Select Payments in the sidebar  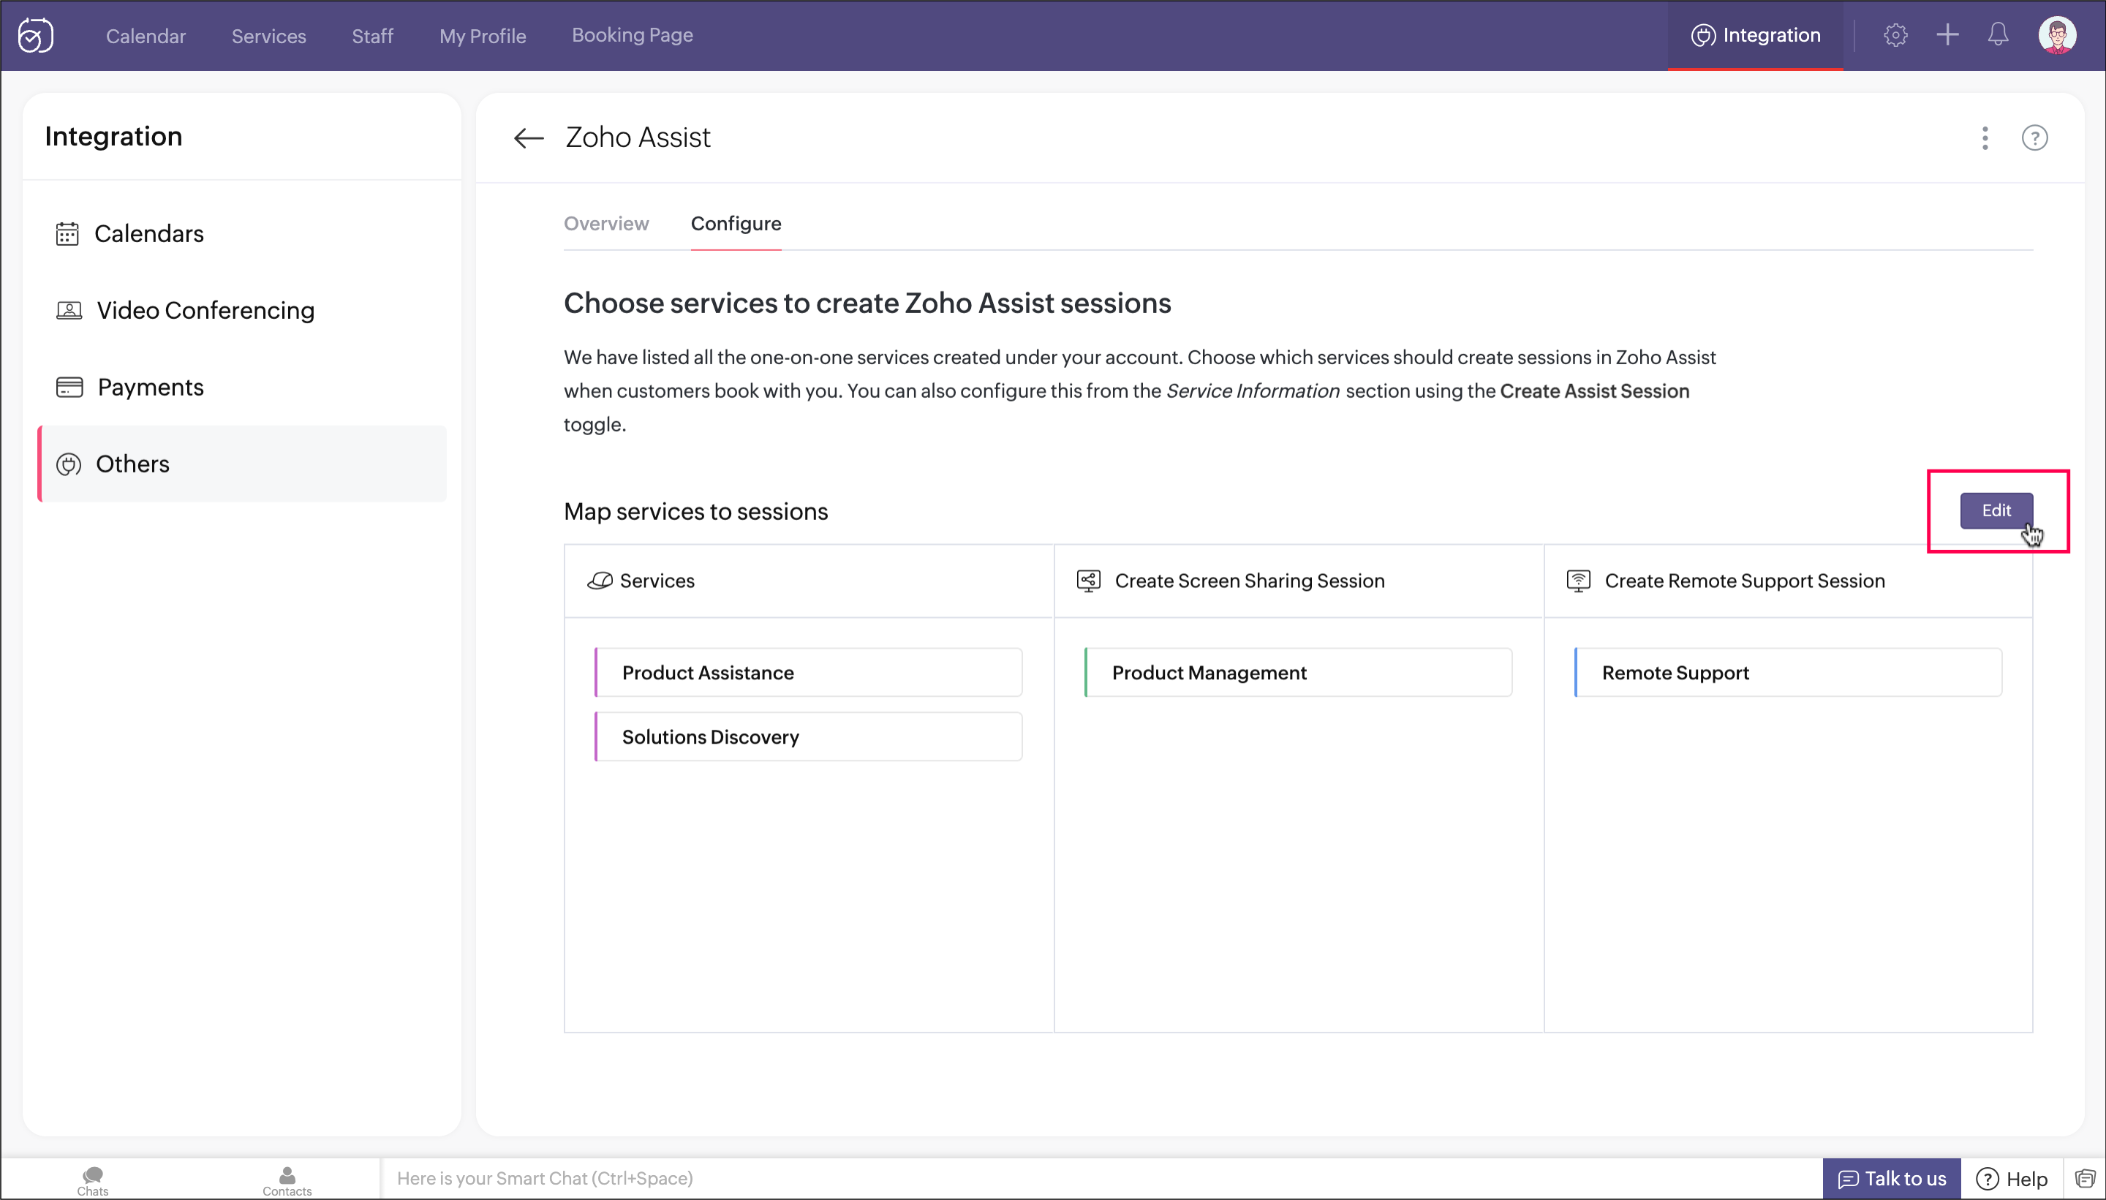coord(242,388)
